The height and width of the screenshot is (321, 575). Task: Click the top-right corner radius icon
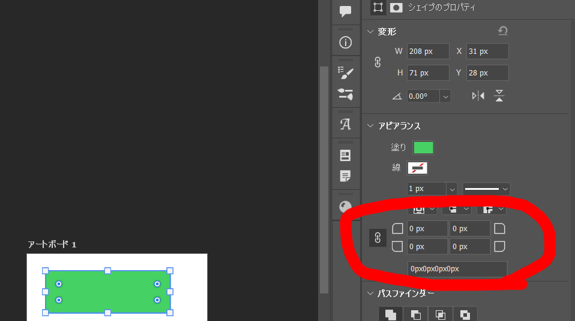[499, 229]
